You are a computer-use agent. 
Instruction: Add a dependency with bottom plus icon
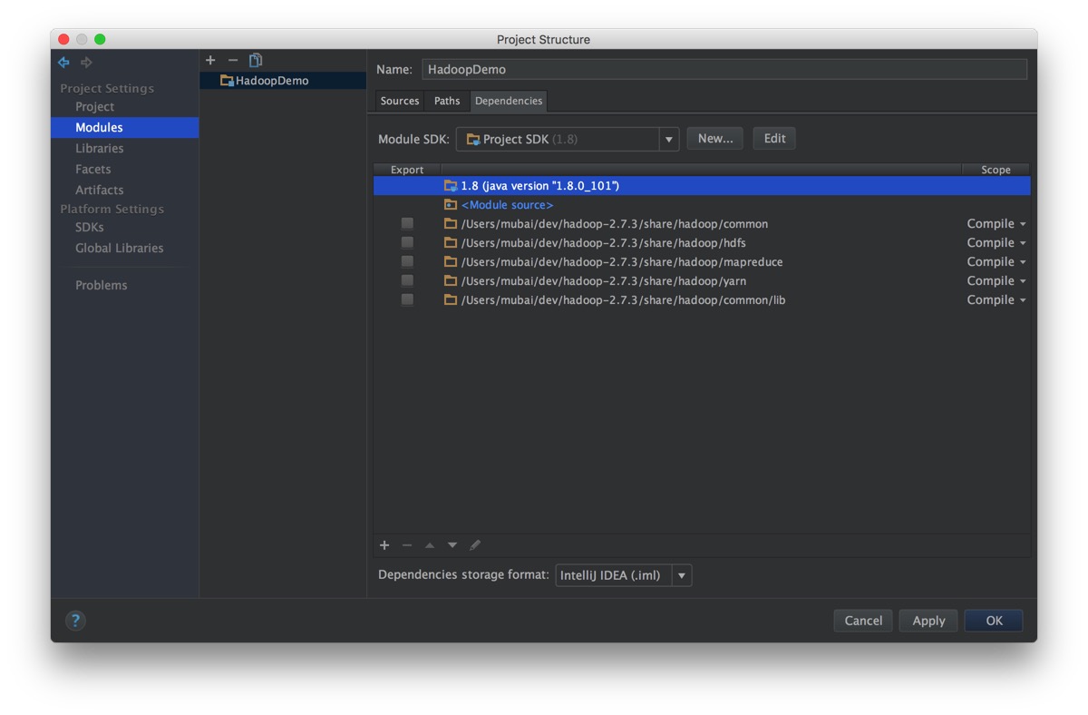[384, 545]
